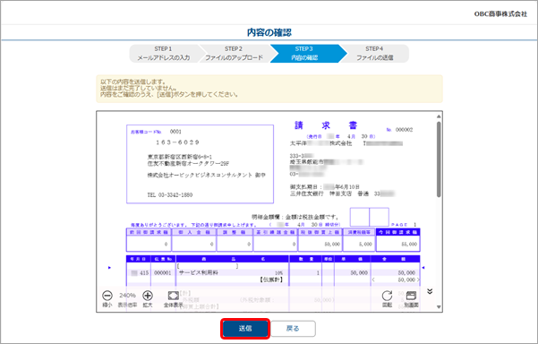
Task: Click the 55,000 current billing amount
Action: click(x=409, y=244)
